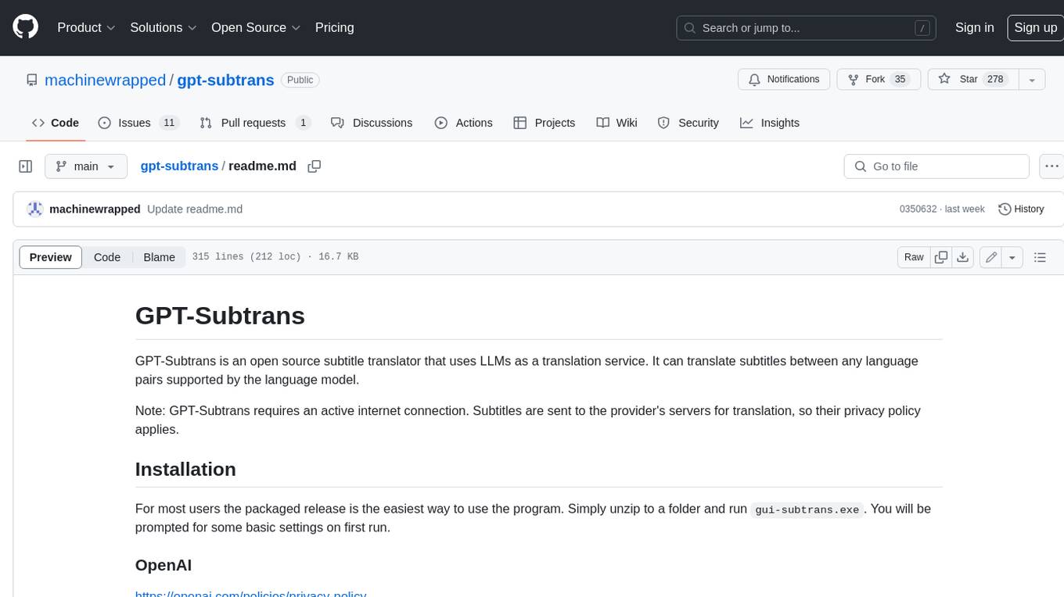The image size is (1064, 597).
Task: Copy the file path icon
Action: click(315, 166)
